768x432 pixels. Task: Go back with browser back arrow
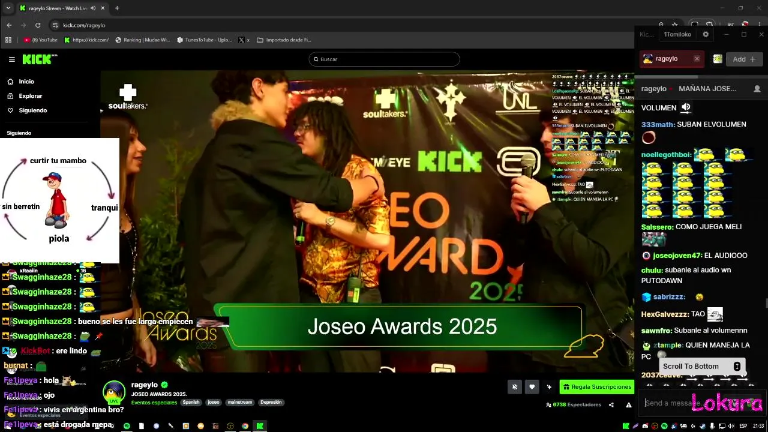click(x=9, y=25)
